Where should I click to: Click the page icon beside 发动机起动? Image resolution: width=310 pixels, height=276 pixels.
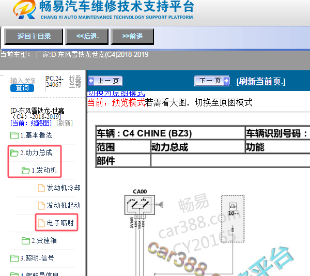[41, 206]
